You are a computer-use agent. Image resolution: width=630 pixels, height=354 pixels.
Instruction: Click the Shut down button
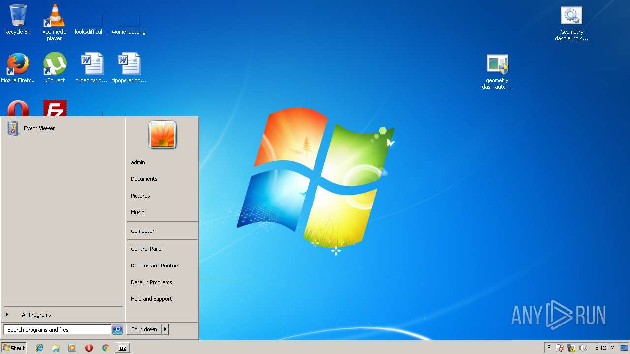pos(144,329)
